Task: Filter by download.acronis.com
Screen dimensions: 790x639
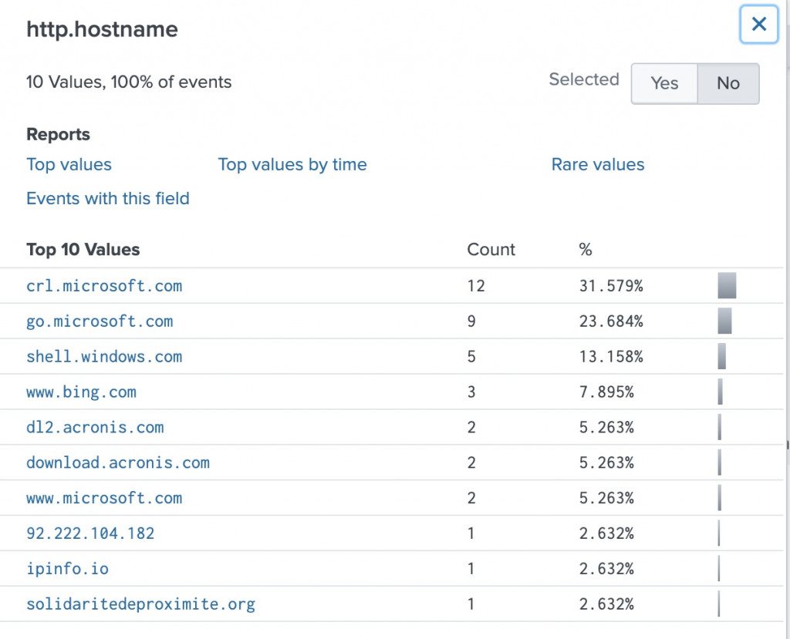Action: [x=118, y=463]
